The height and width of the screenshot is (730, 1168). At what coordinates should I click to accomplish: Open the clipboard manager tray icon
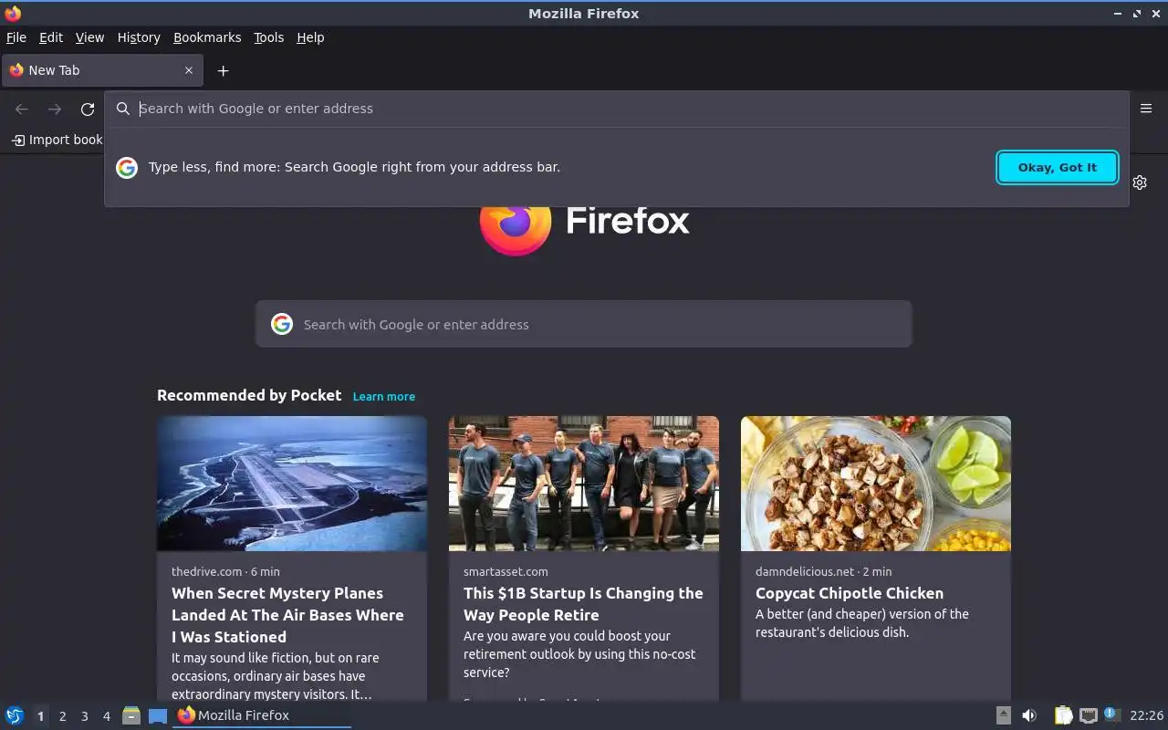[1063, 715]
